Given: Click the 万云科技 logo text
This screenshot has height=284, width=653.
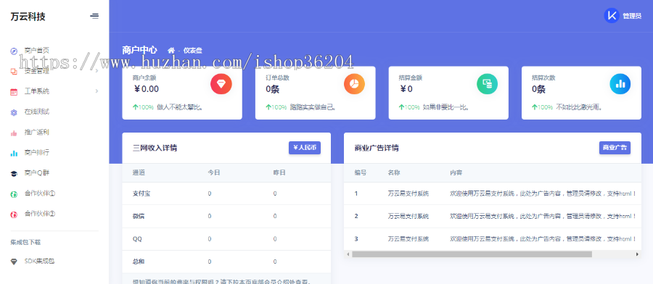Looking at the screenshot, I should point(28,17).
